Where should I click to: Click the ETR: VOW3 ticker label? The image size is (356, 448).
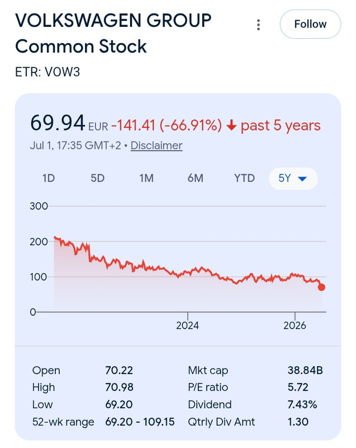tap(48, 72)
